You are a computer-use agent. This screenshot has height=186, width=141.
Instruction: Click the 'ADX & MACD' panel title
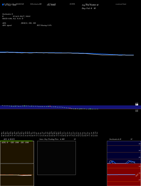(9, 139)
